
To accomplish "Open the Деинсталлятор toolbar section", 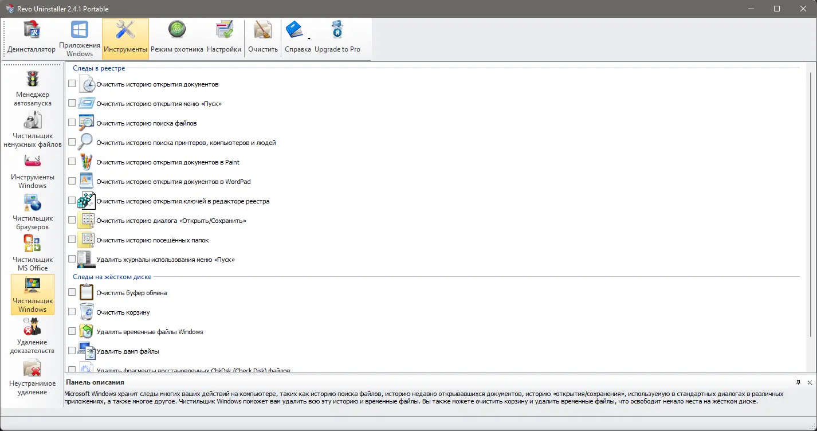I will pos(32,38).
